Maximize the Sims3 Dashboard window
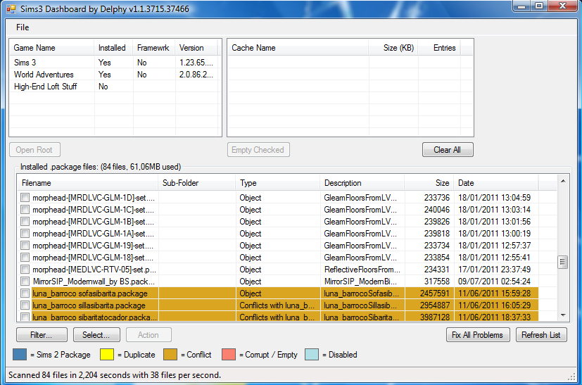 tap(540, 6)
